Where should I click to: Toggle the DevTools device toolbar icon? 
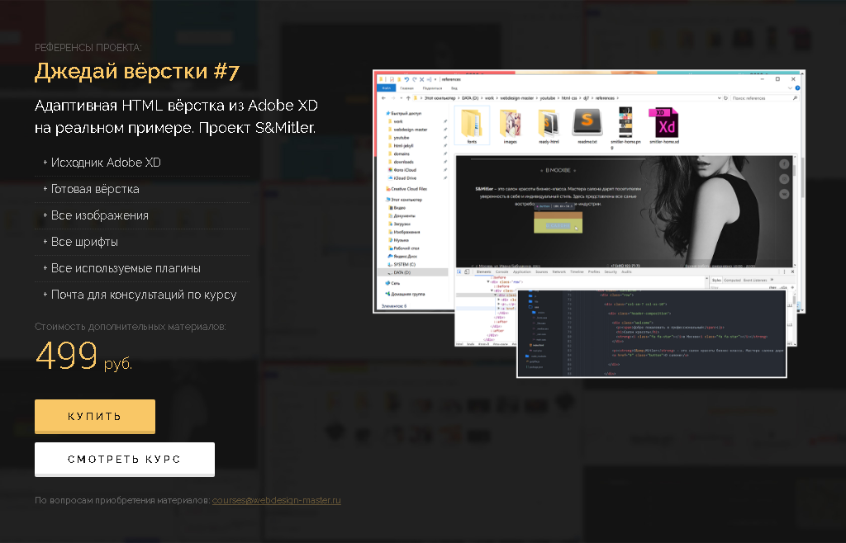click(x=467, y=272)
